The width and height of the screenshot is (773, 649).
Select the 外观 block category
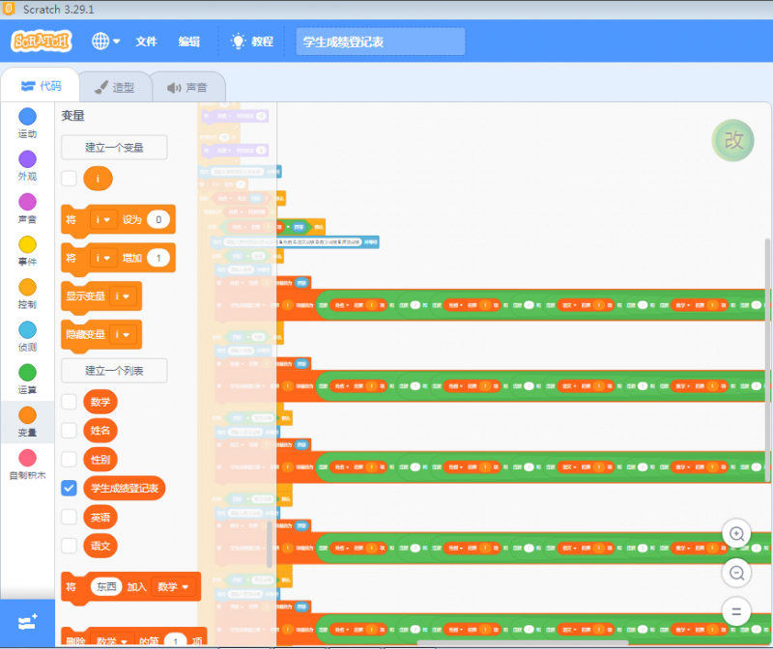tap(27, 166)
